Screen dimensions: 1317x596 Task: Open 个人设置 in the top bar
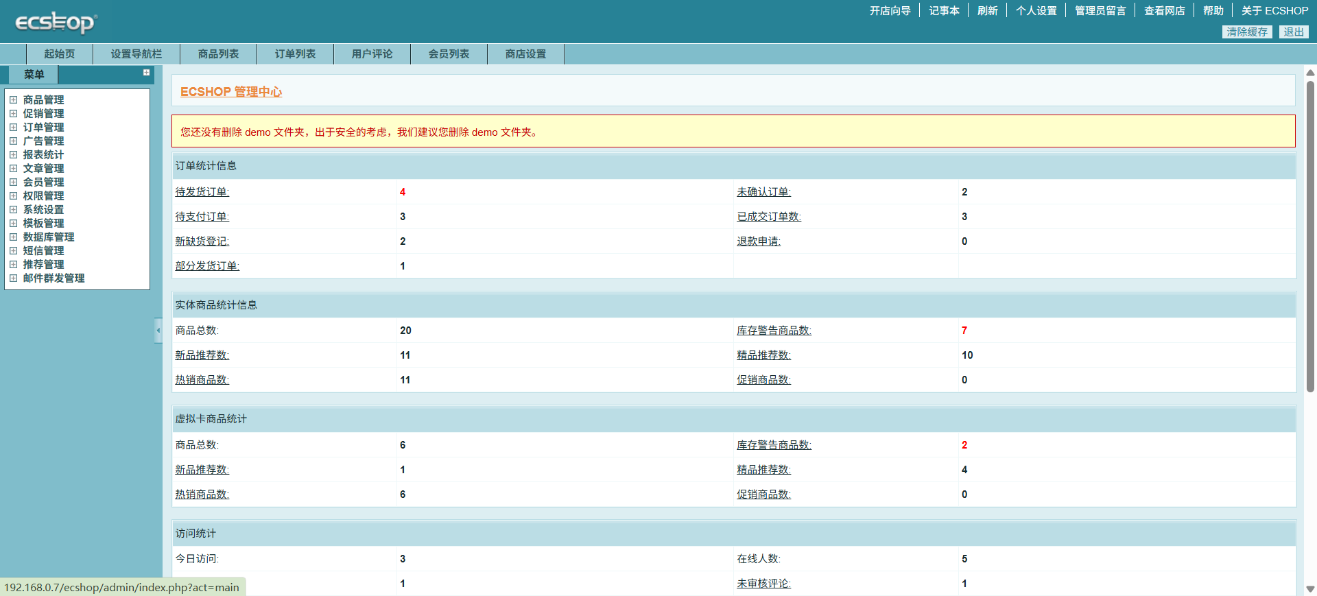click(1036, 11)
